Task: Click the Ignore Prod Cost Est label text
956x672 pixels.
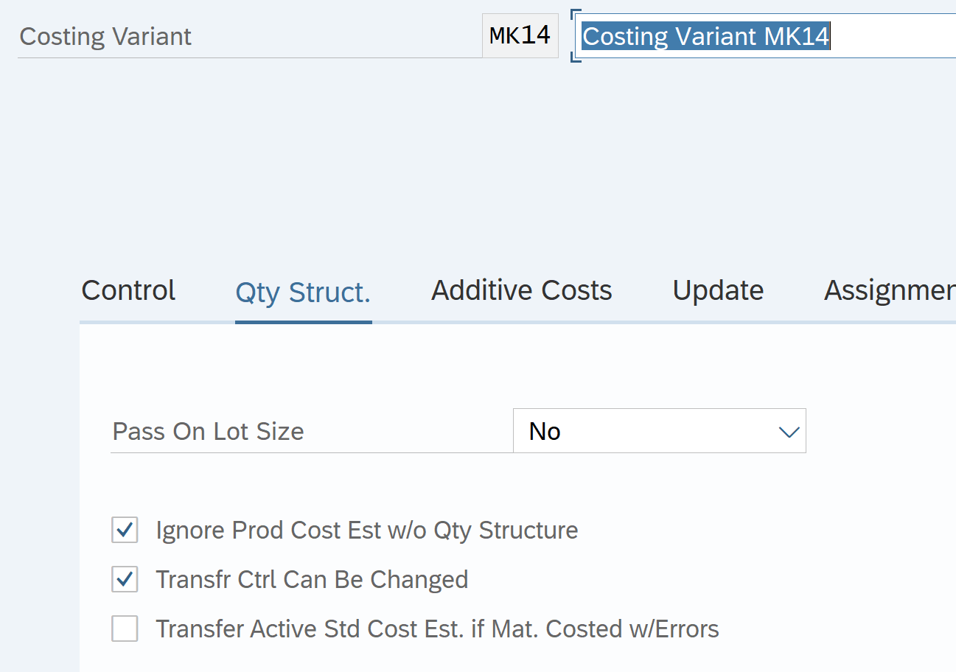Action: (x=366, y=531)
